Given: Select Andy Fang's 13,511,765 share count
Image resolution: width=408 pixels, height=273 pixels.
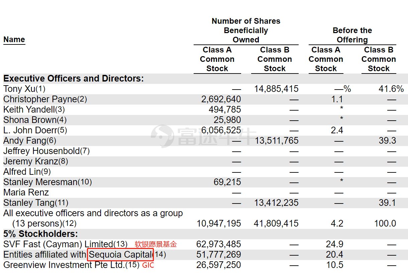Looking at the screenshot, I should (x=276, y=141).
